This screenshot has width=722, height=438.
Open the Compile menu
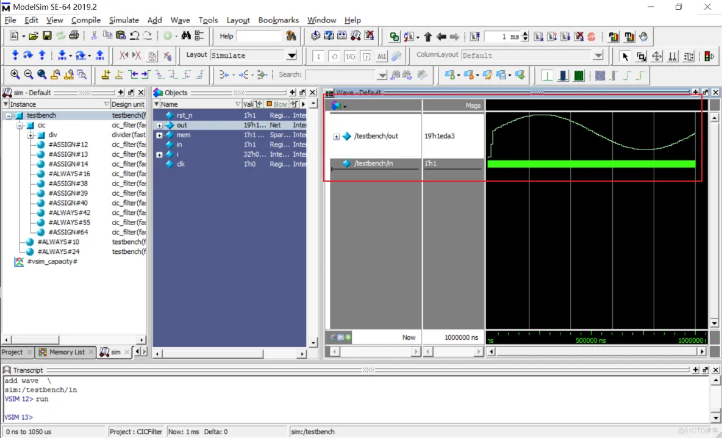tap(85, 20)
